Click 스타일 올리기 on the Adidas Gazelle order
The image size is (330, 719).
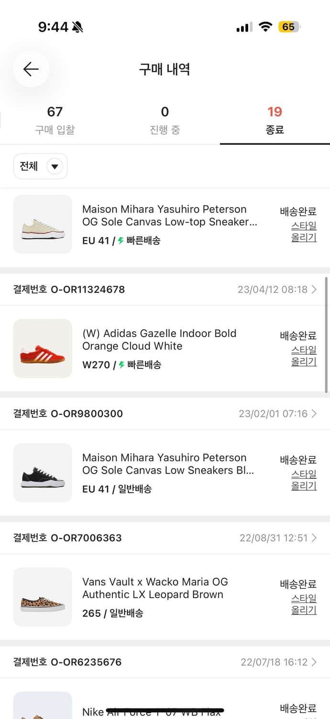pos(303,356)
